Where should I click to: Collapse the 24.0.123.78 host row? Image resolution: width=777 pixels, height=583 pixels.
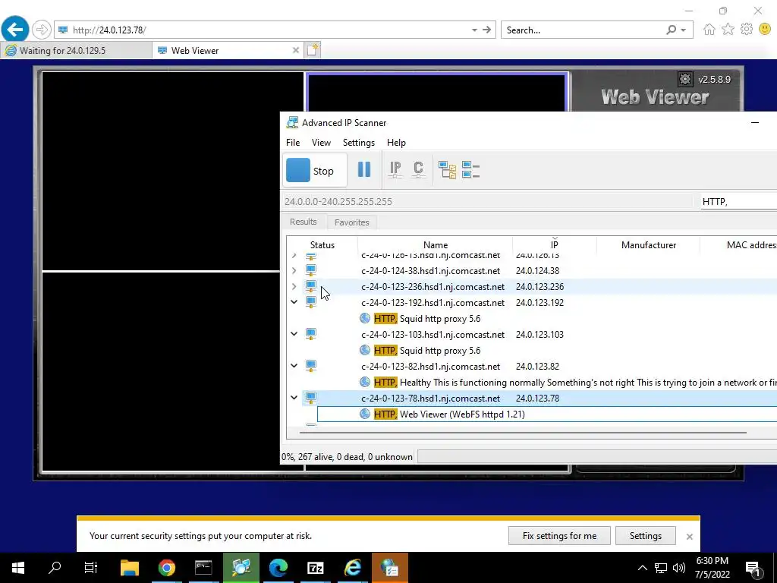pyautogui.click(x=294, y=397)
